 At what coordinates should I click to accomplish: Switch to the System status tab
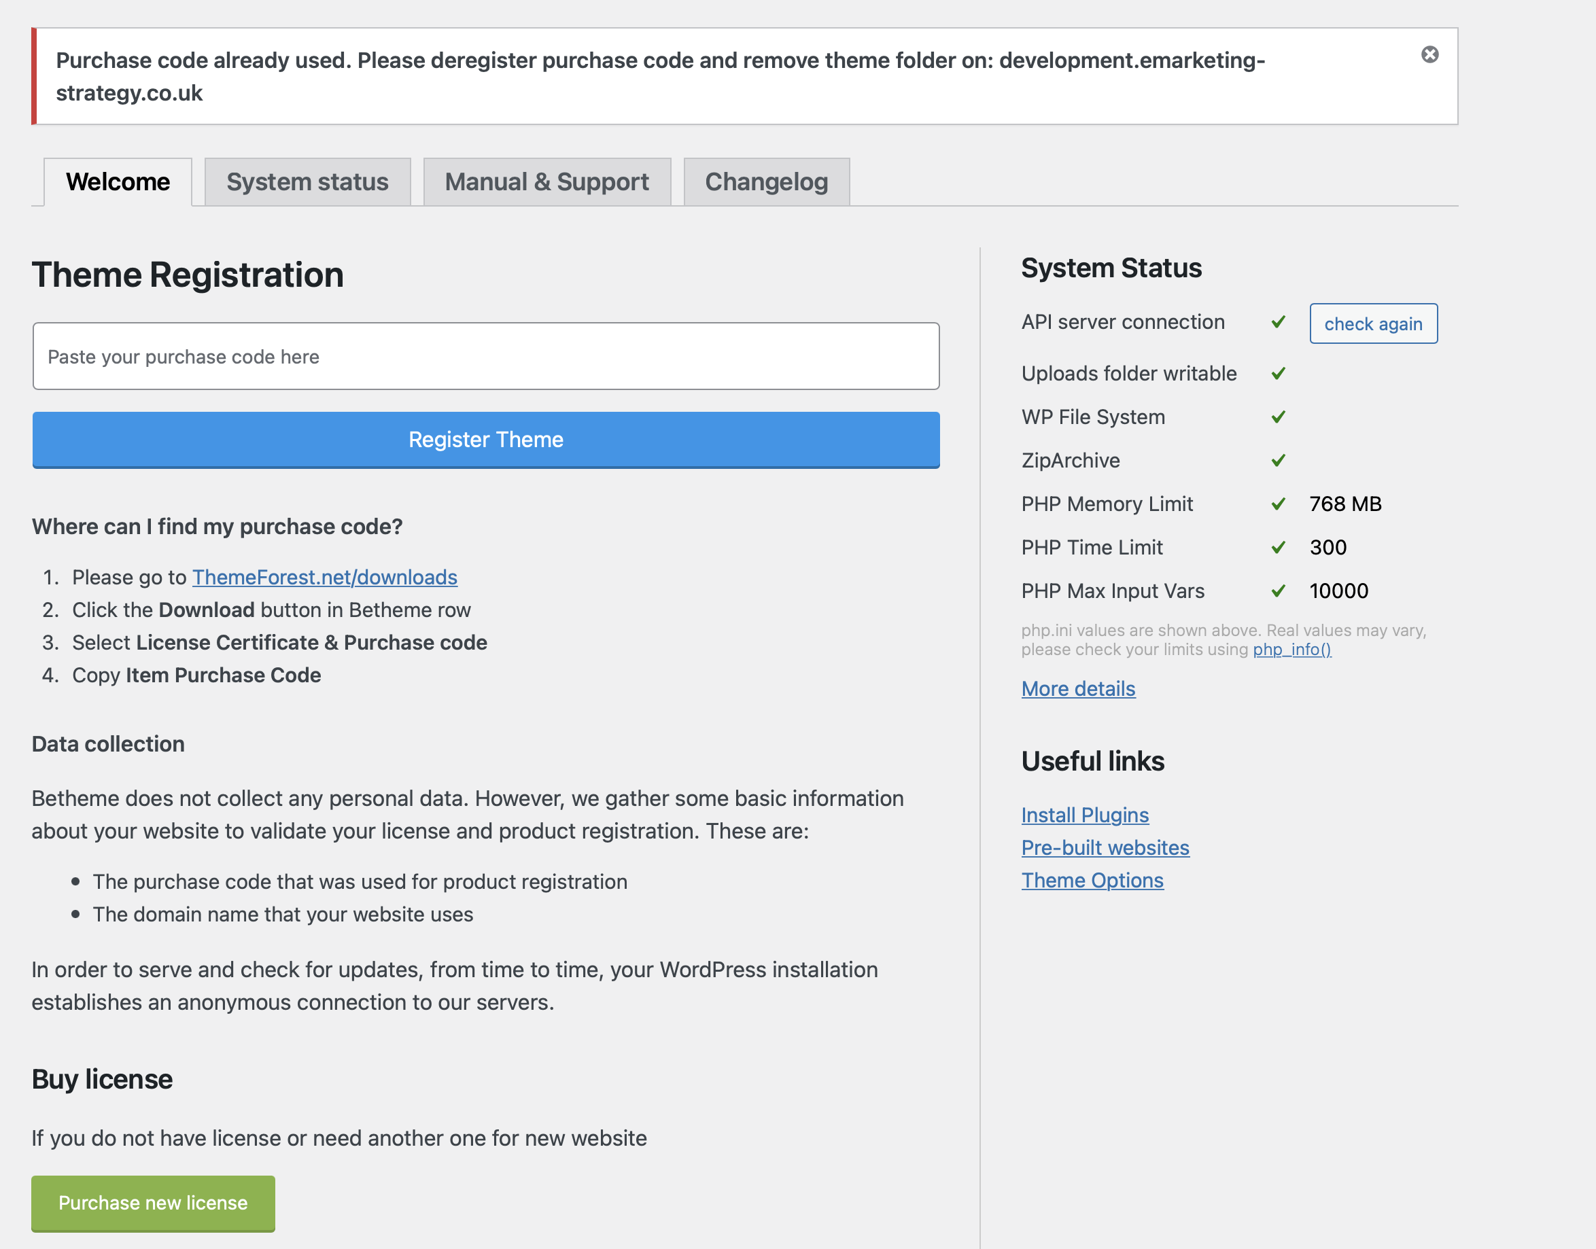click(x=307, y=182)
